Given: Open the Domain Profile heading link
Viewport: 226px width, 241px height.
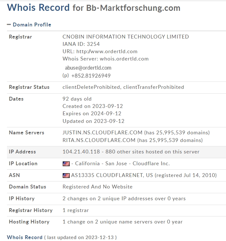Looking at the screenshot, I should click(32, 25).
